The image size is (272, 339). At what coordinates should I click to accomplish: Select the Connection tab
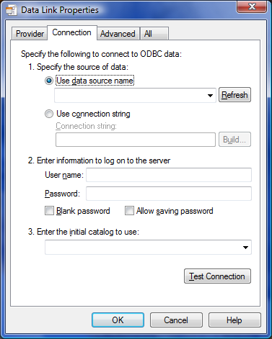coord(72,32)
